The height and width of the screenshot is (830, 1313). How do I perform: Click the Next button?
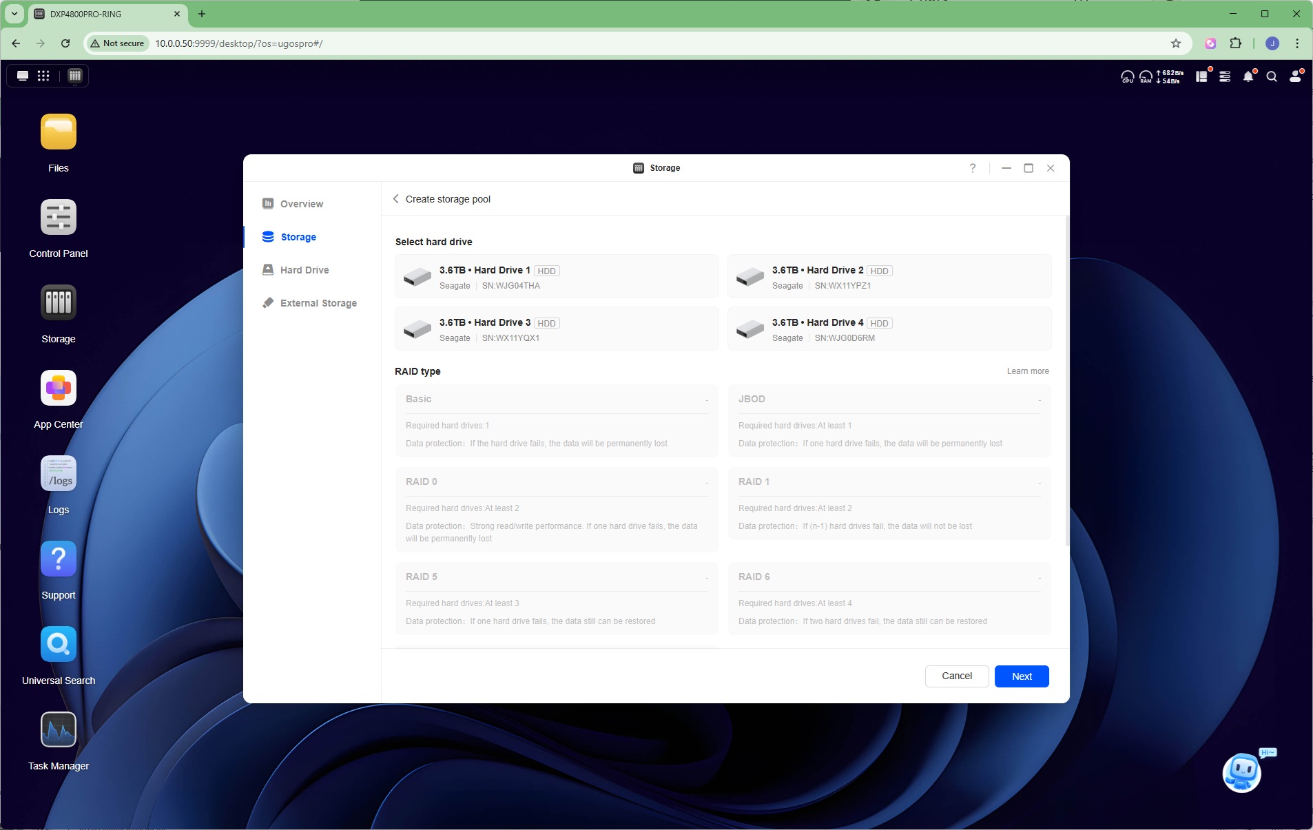(1022, 676)
